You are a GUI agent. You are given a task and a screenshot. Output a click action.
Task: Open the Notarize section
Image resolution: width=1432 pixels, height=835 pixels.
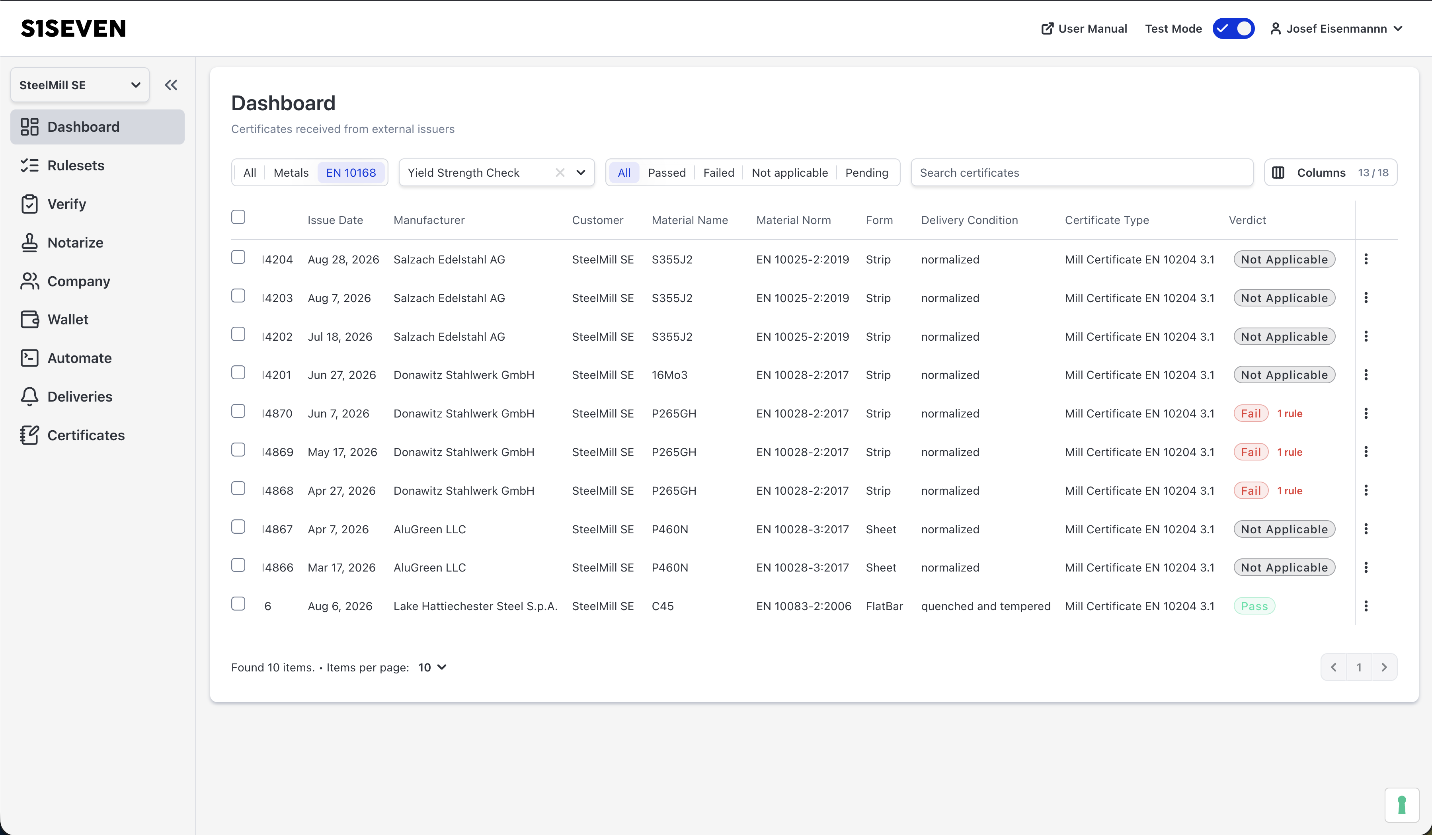pyautogui.click(x=97, y=243)
